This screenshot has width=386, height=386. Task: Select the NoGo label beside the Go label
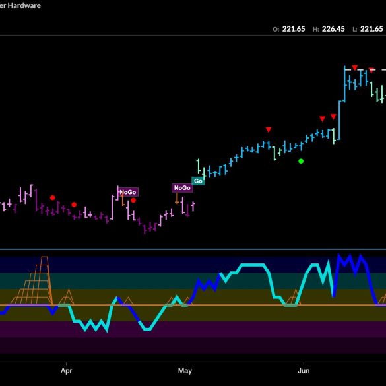pyautogui.click(x=182, y=188)
